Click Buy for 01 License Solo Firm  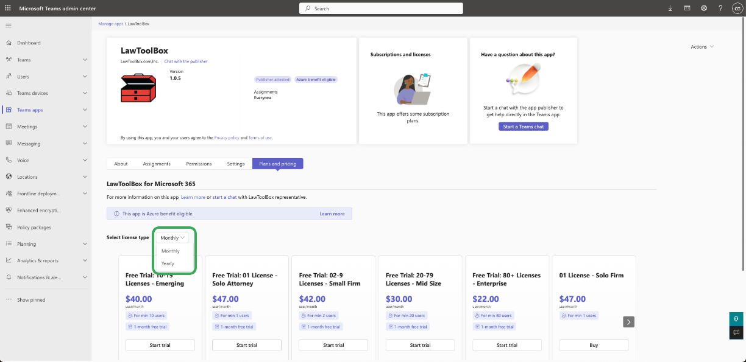[x=594, y=345]
